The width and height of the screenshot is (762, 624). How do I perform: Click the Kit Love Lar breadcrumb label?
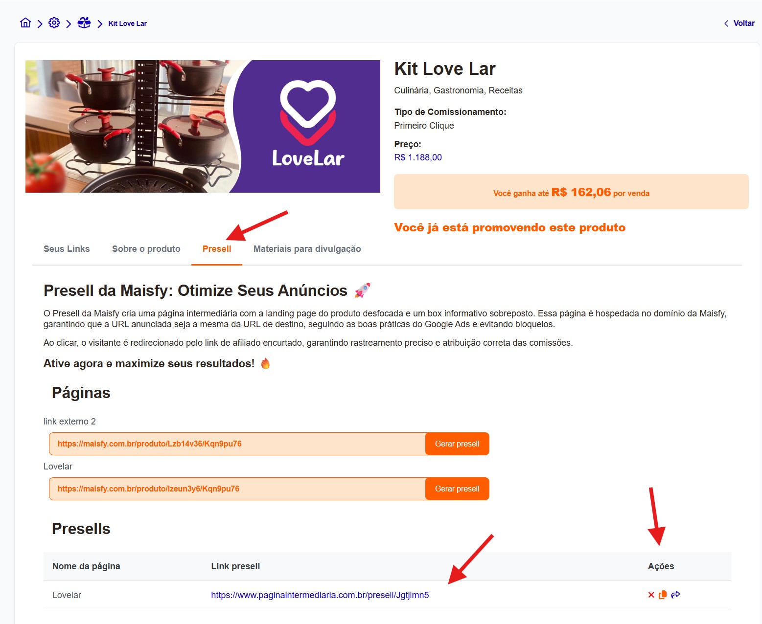point(127,23)
